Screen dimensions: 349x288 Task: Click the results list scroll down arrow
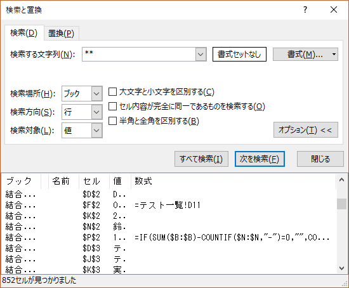341,268
